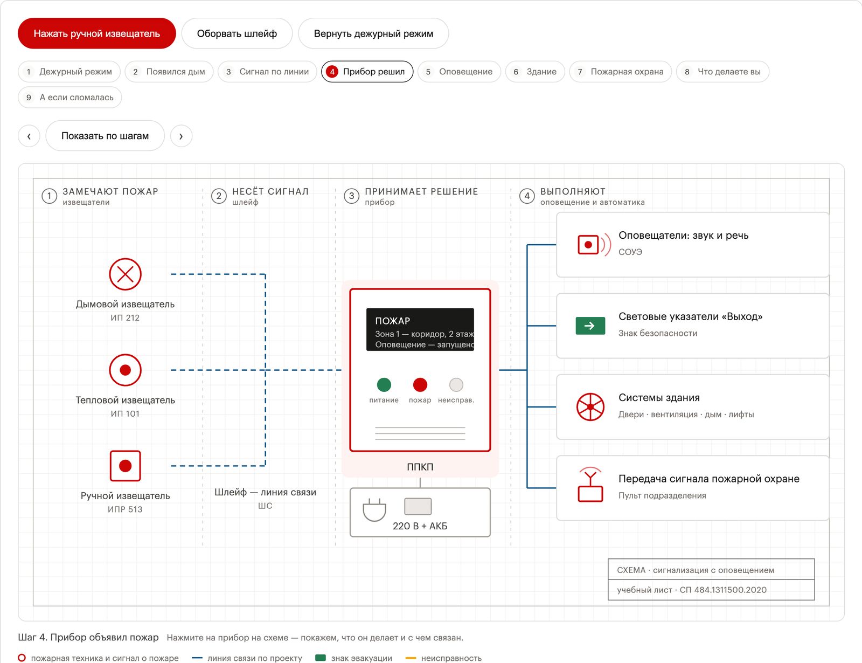The width and height of the screenshot is (862, 663).
Task: Click the red пожар indicator light
Action: click(420, 385)
